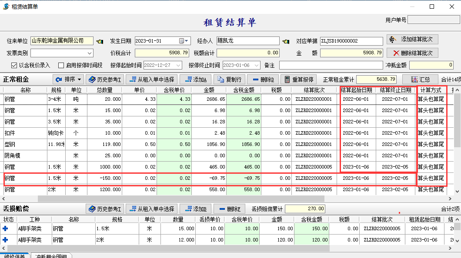This screenshot has height=258, width=461.
Task: Click 历史参考 in the 正常租金 toolbar
Action: pyautogui.click(x=105, y=79)
